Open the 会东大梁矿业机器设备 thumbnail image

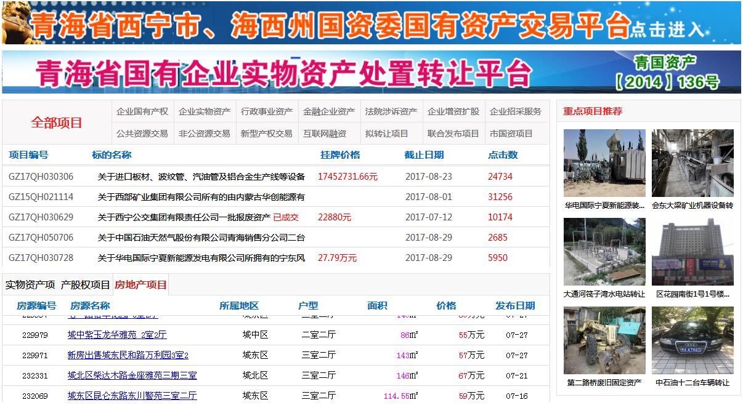click(x=692, y=162)
